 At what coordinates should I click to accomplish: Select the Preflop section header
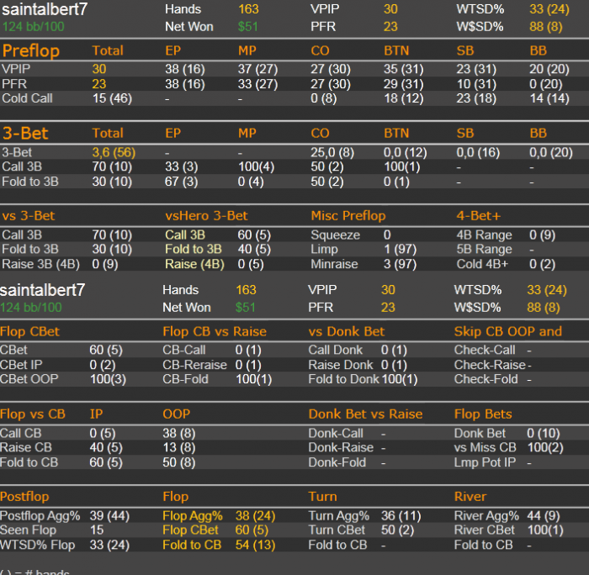(x=31, y=50)
